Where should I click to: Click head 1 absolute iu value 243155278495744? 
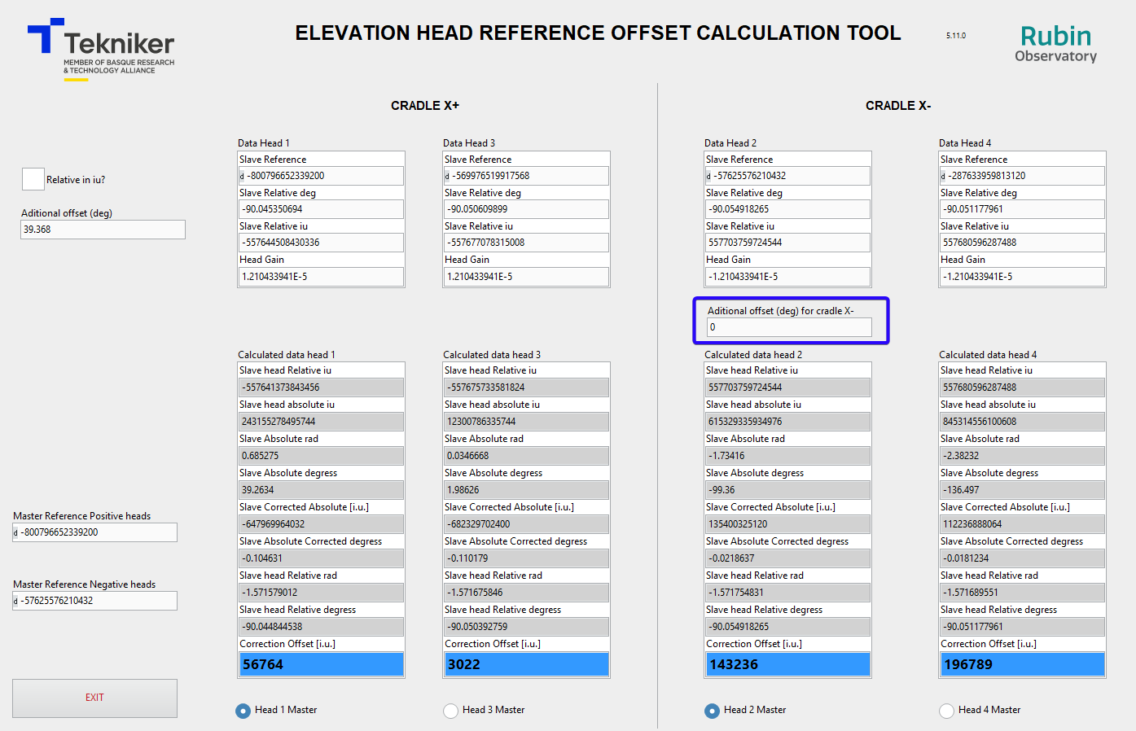click(321, 422)
